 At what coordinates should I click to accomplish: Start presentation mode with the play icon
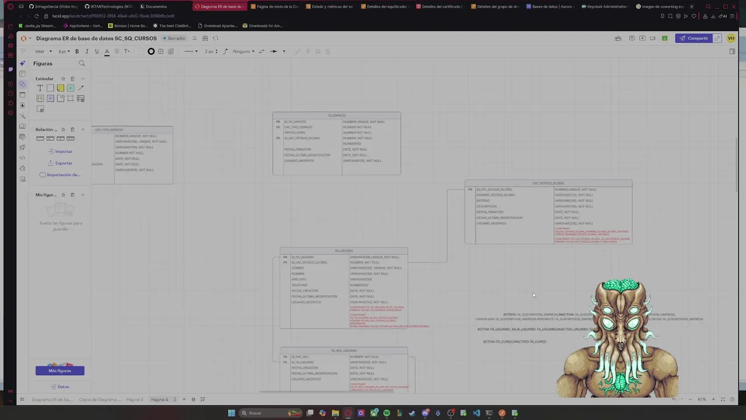point(642,38)
